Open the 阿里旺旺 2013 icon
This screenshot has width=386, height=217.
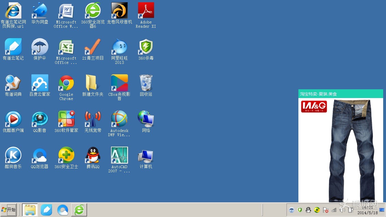click(119, 47)
